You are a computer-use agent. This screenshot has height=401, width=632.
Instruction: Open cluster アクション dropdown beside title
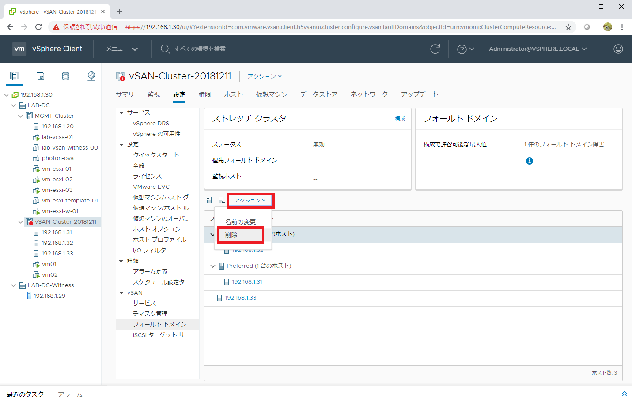point(265,76)
